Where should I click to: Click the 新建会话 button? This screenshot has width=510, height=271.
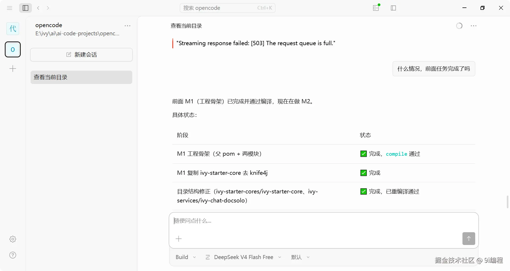pyautogui.click(x=81, y=55)
